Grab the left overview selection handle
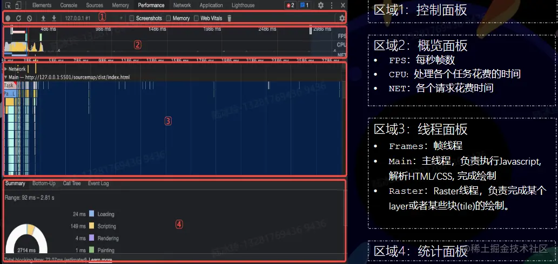 click(x=12, y=31)
